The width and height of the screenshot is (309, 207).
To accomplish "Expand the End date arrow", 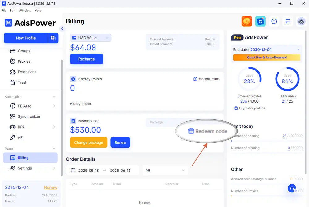I will (x=298, y=50).
